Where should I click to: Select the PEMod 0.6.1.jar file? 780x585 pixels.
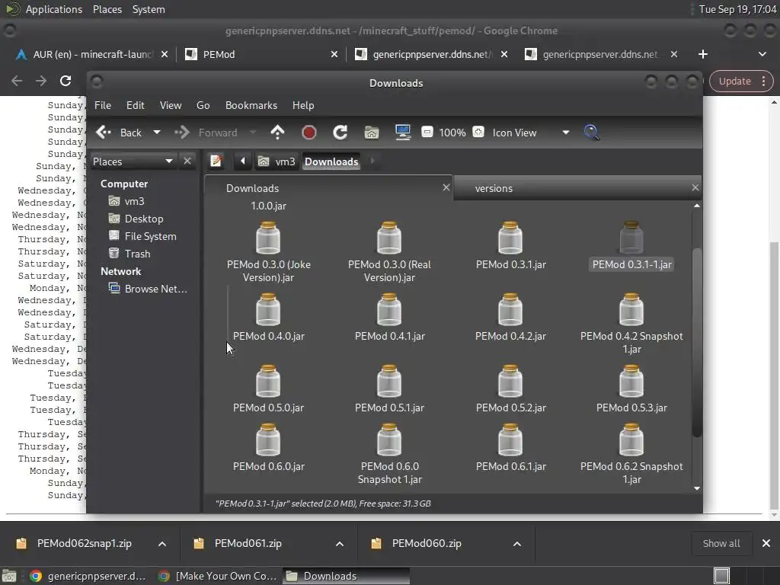click(x=511, y=448)
